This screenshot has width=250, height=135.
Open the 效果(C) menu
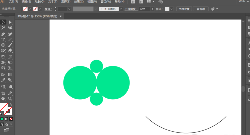(x=79, y=1)
